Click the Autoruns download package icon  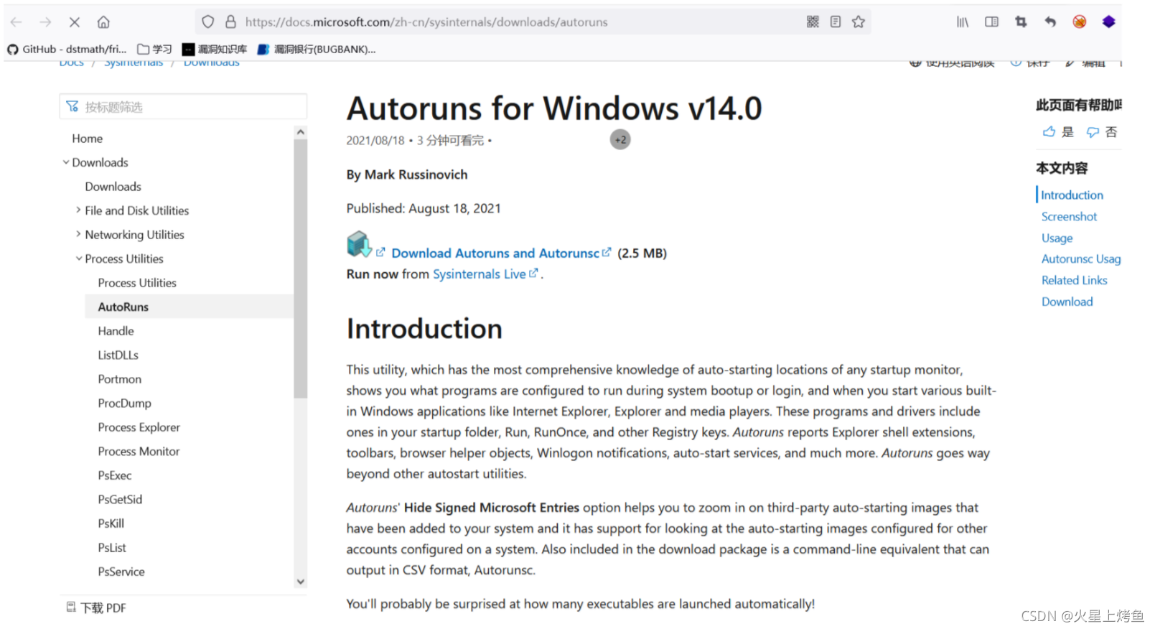pyautogui.click(x=358, y=245)
